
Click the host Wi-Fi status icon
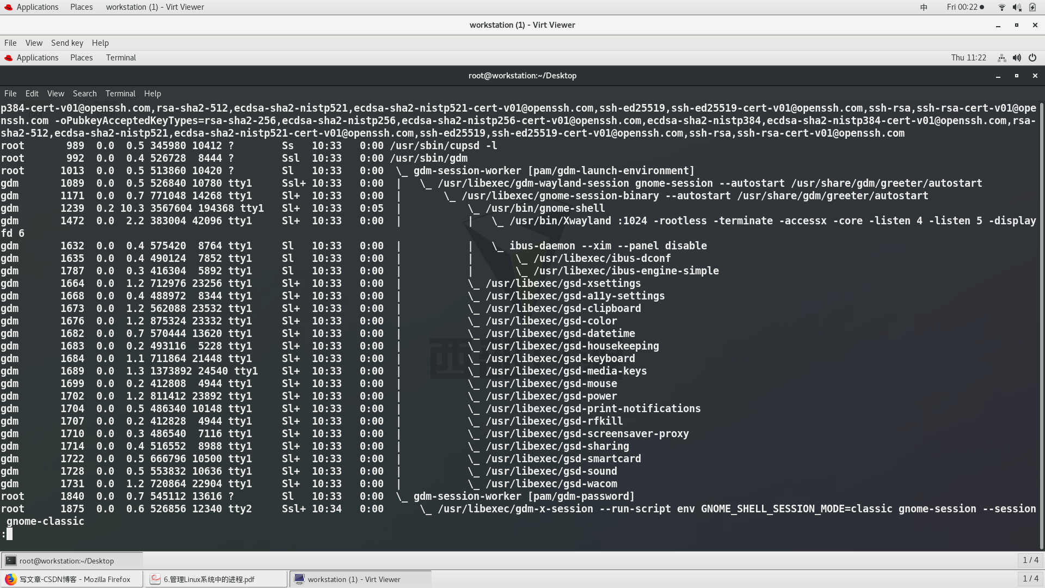tap(1001, 7)
